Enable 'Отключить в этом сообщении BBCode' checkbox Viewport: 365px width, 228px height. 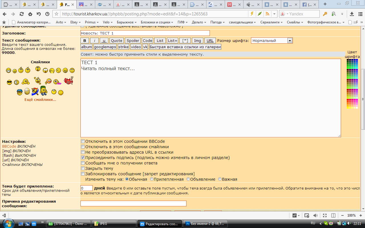[x=83, y=141]
